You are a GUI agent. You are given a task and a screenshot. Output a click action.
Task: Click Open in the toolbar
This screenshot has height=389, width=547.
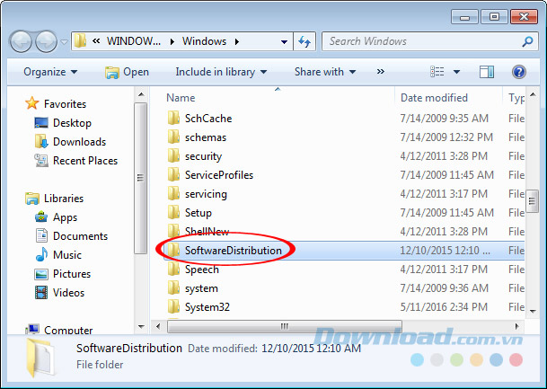128,72
